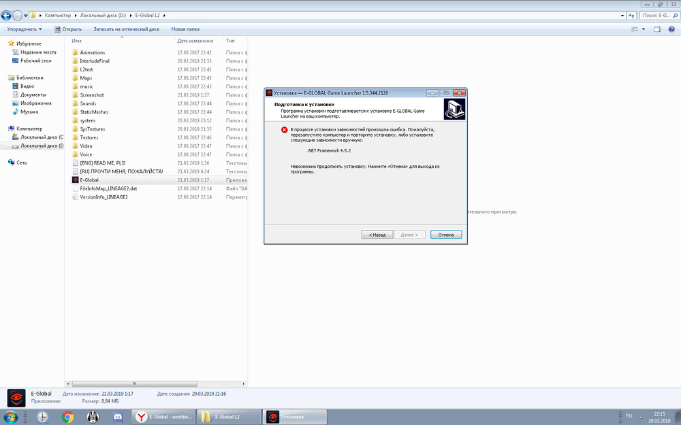Click the Explorer back navigation arrow
The height and width of the screenshot is (425, 681).
7,15
